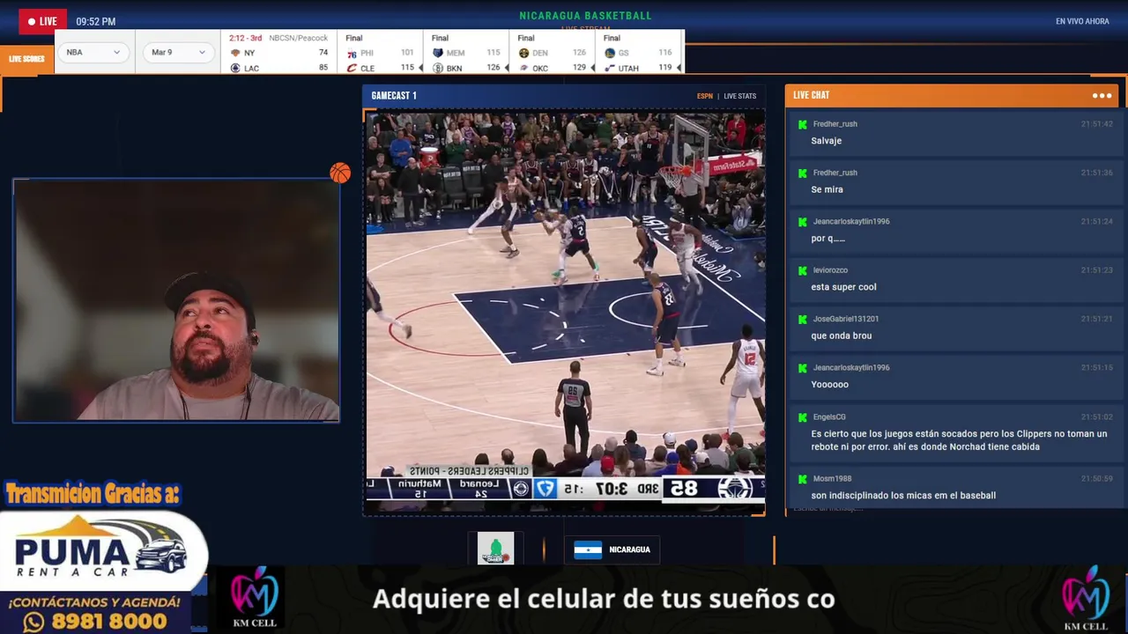Click the Puma Rent A Car sponsor logo
Screen dimensions: 1128x634
[102, 553]
